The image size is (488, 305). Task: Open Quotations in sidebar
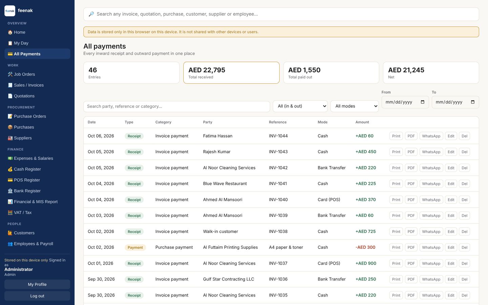point(37,96)
